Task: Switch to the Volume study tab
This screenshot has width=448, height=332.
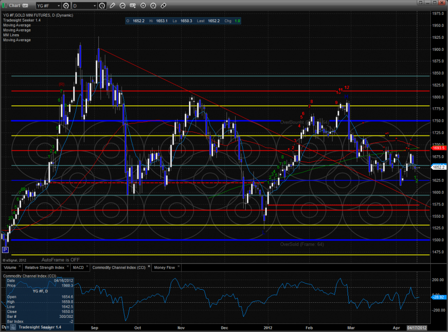Action: 11,268
